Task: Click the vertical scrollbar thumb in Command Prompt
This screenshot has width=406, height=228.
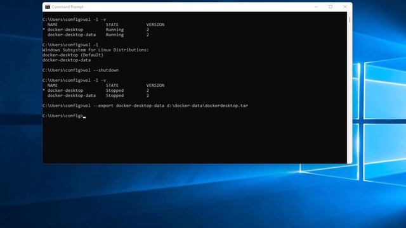Action: pyautogui.click(x=350, y=20)
